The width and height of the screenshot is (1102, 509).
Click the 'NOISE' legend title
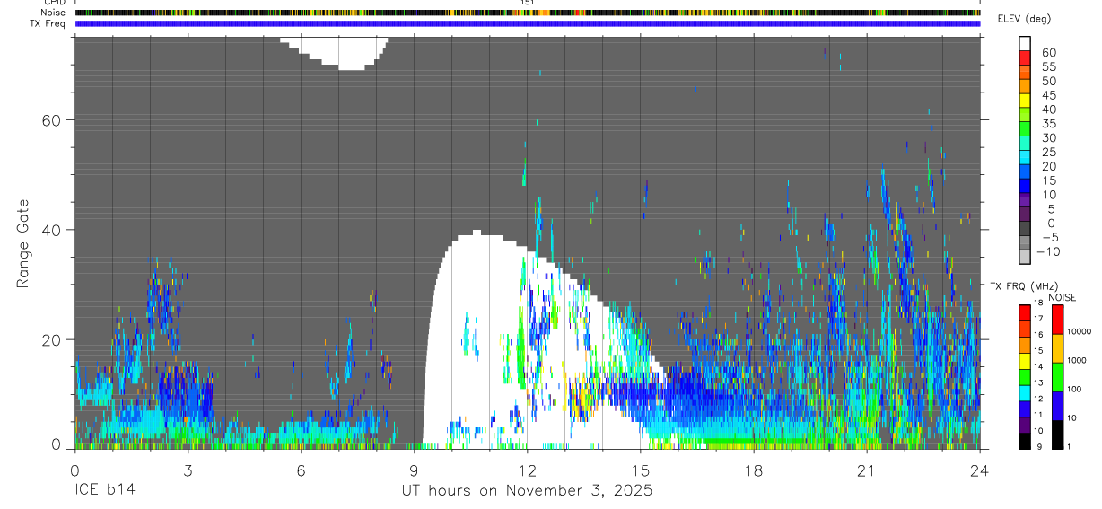point(1063,297)
